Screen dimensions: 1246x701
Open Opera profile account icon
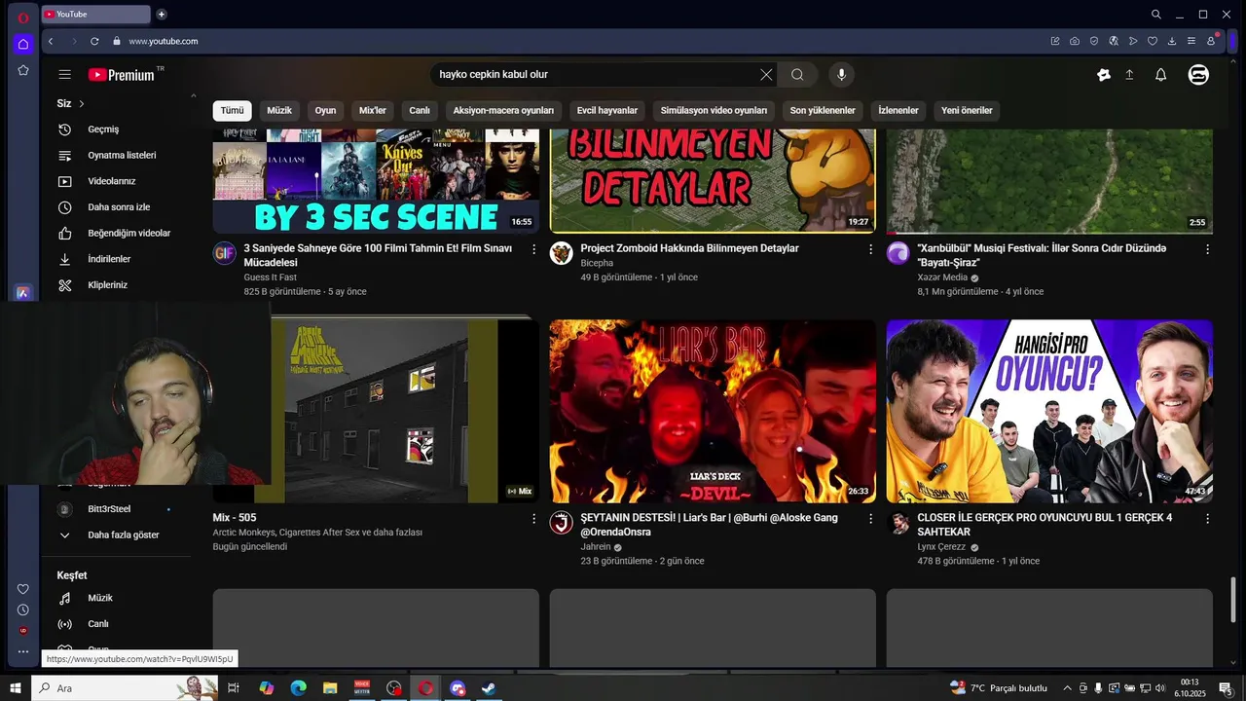pos(1211,41)
